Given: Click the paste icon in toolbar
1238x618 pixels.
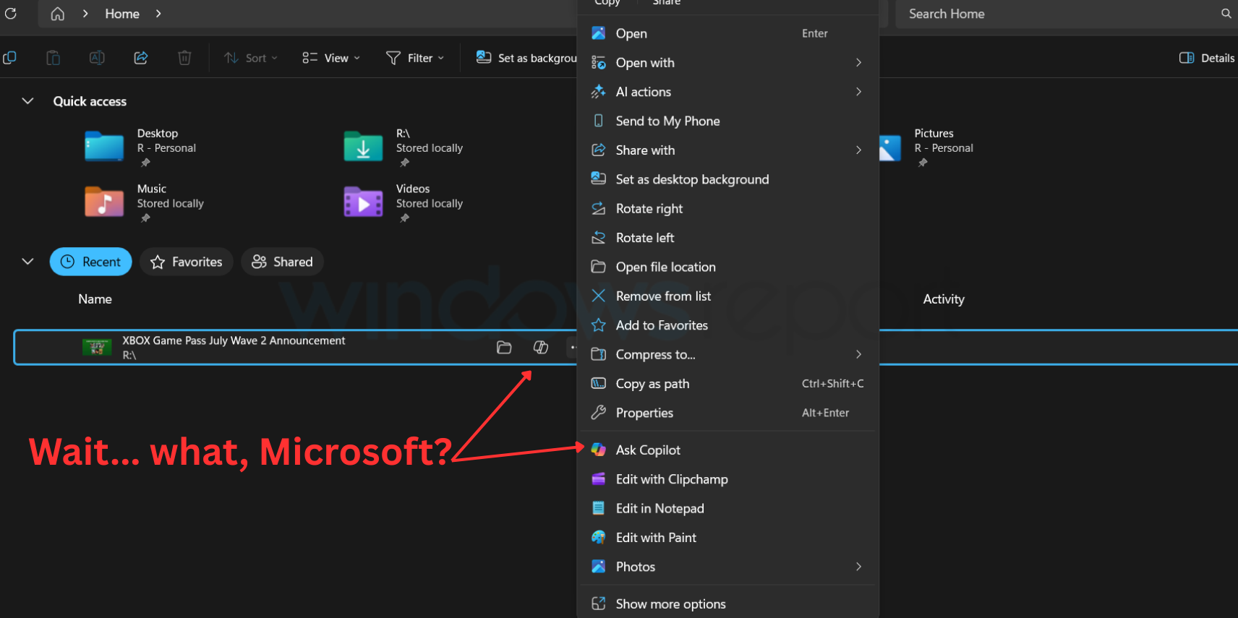Looking at the screenshot, I should [x=54, y=58].
